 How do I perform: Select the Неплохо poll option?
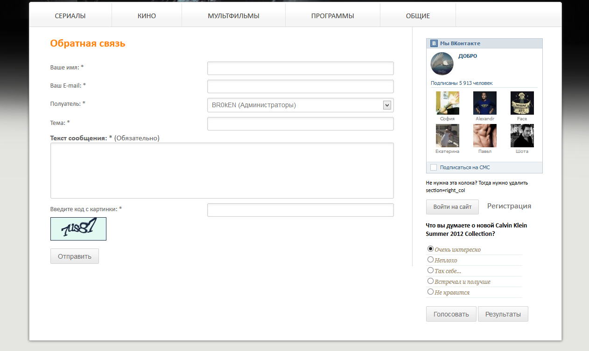coord(431,260)
